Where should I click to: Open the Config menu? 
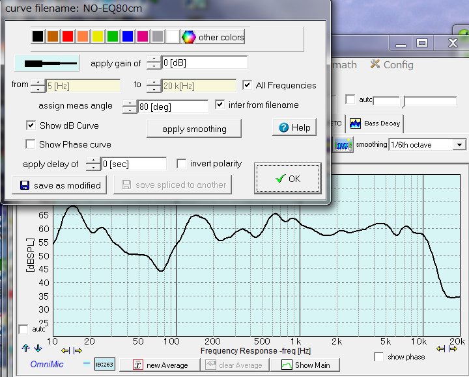(x=391, y=64)
